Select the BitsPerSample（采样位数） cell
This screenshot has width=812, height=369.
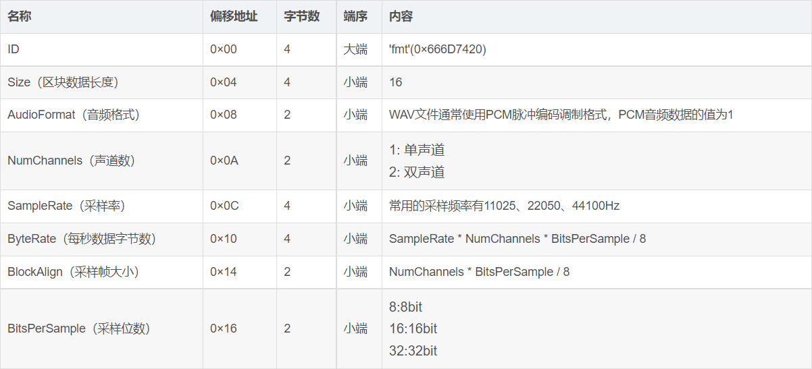click(78, 329)
